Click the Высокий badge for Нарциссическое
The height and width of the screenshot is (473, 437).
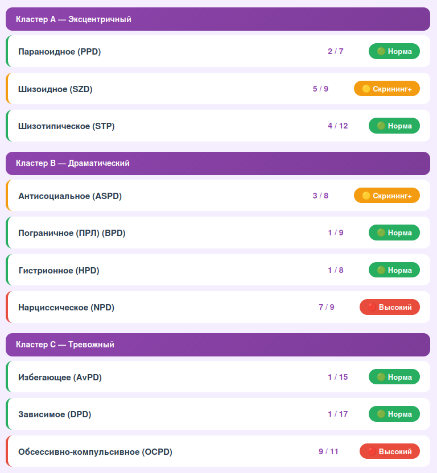coord(390,308)
